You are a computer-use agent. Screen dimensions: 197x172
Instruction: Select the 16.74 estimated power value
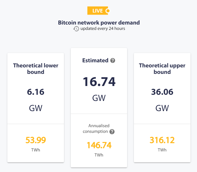[x=99, y=82]
